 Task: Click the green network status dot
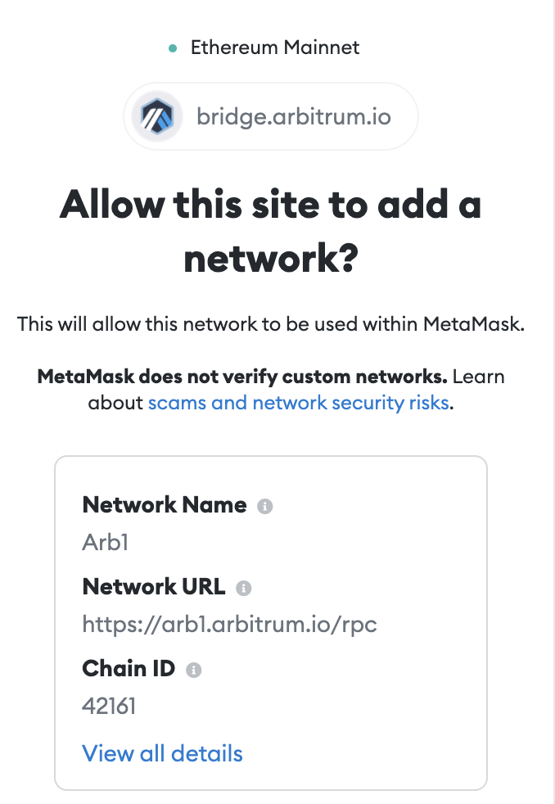pyautogui.click(x=173, y=48)
